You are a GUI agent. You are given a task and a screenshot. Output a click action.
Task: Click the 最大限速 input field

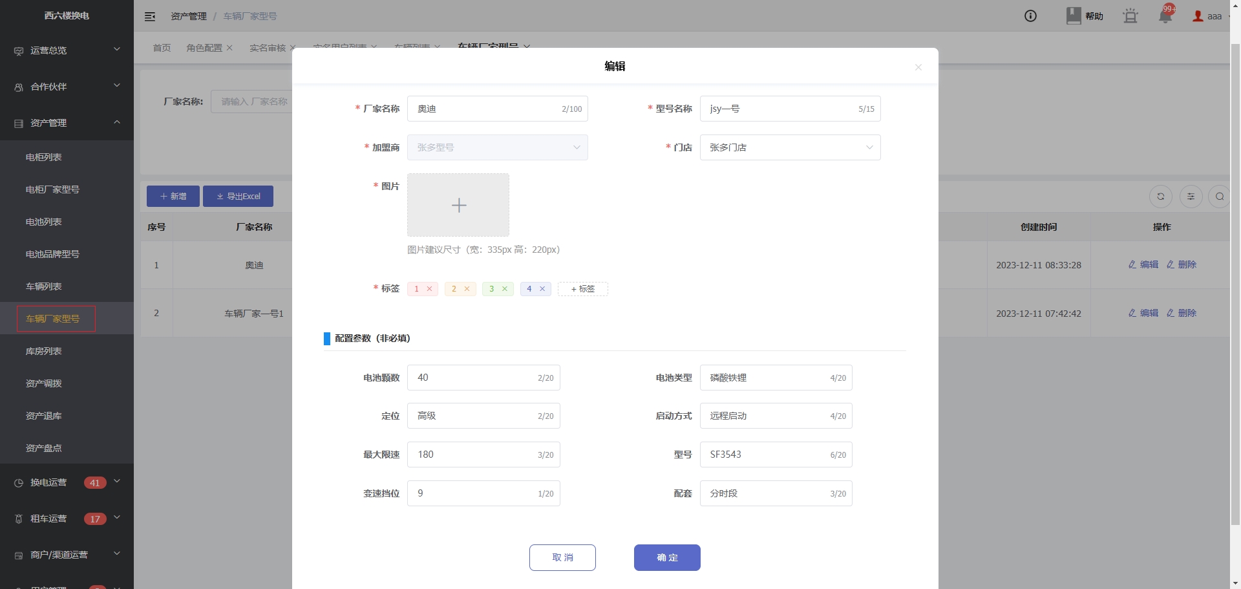point(475,455)
